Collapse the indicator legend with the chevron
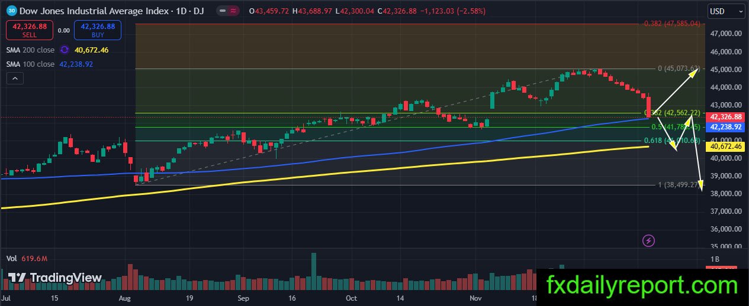749x306 pixels. click(15, 78)
